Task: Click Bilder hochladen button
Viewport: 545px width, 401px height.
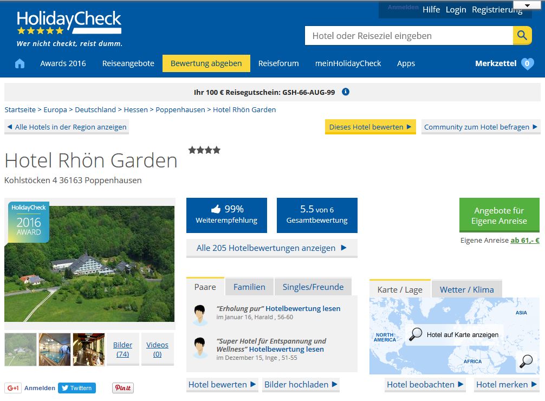Action: (x=301, y=384)
